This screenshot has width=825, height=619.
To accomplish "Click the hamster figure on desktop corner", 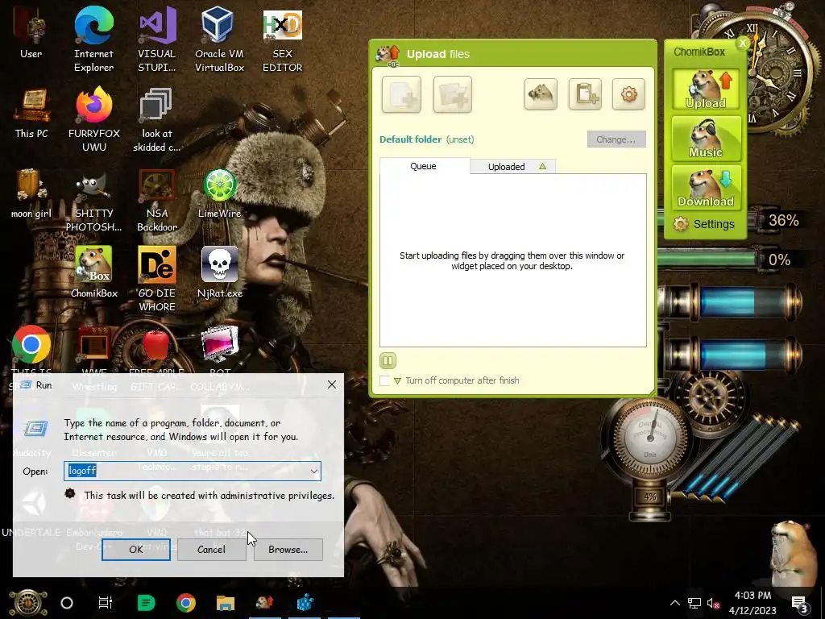I will tap(792, 553).
